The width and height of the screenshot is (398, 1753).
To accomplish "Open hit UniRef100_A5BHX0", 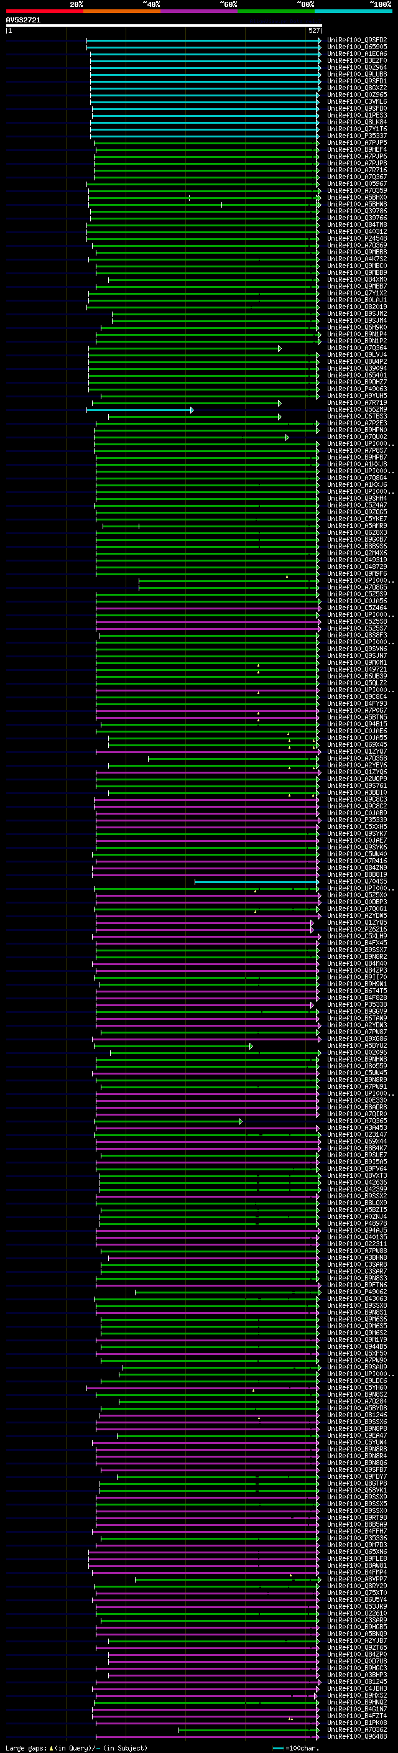I will pyautogui.click(x=356, y=197).
